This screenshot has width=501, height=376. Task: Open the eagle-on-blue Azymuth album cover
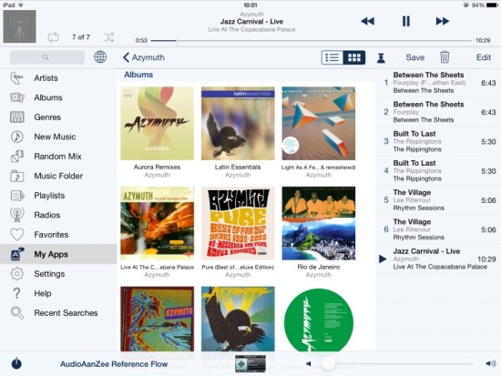pyautogui.click(x=238, y=320)
